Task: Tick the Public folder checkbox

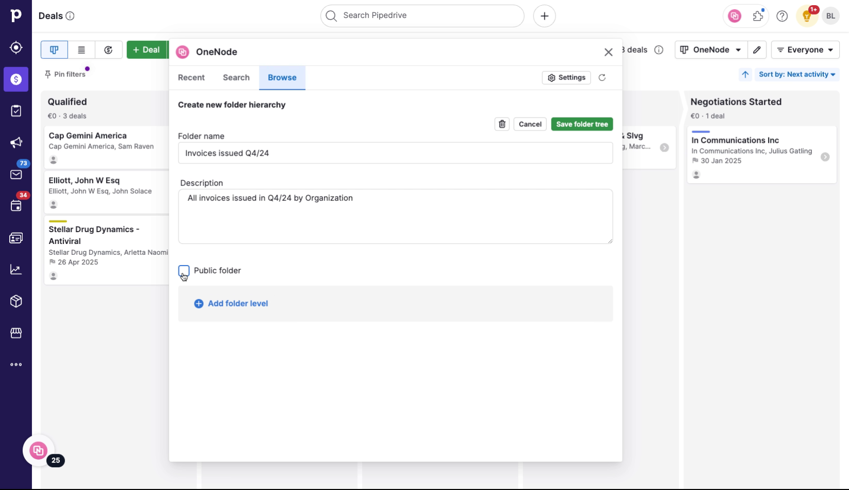Action: click(184, 271)
